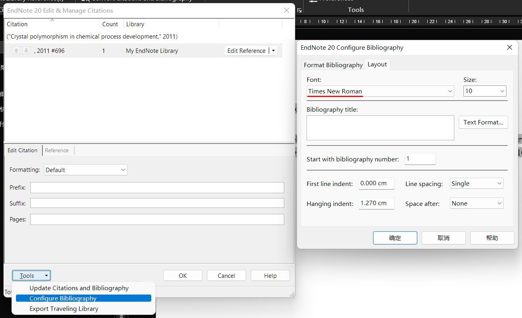Choose Configure Bibliography menu item
The image size is (522, 318).
tap(84, 298)
